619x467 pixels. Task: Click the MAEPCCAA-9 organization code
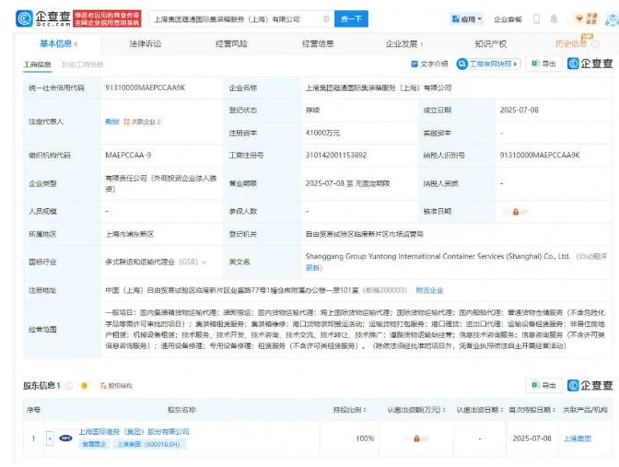(128, 155)
